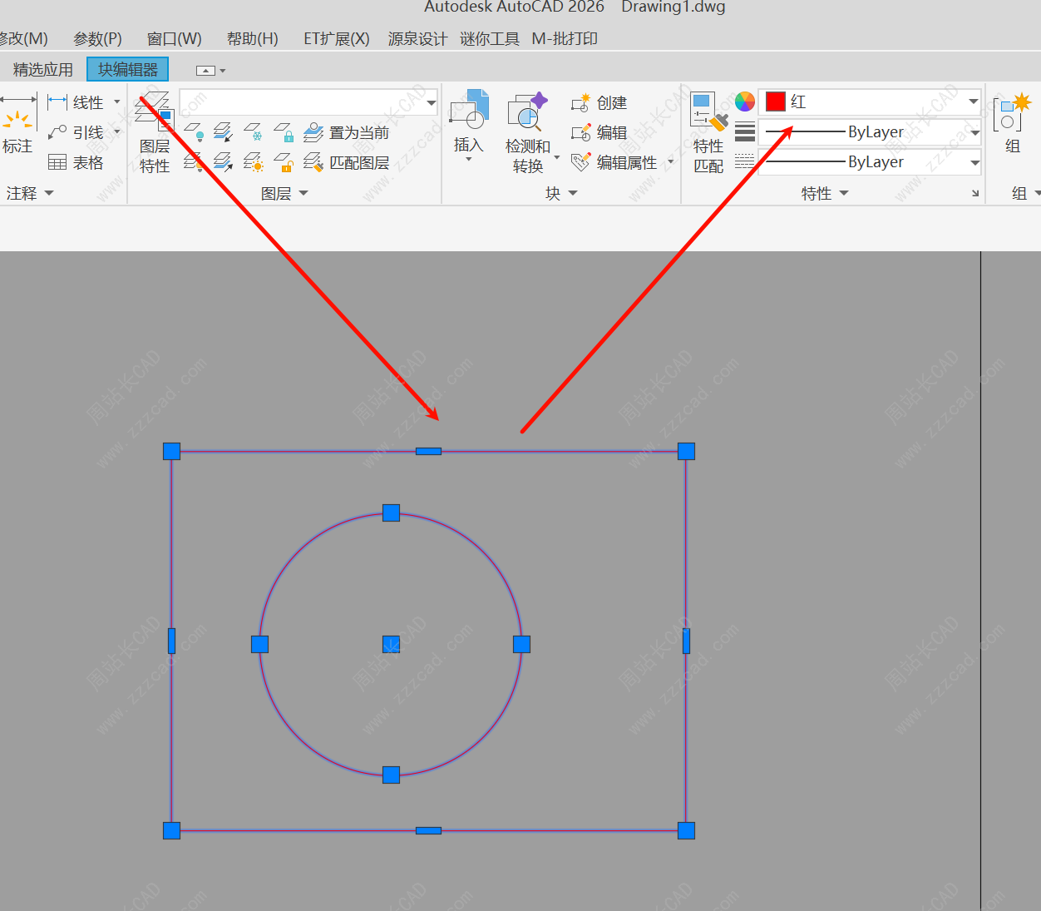
Task: Open the Window (窗口) menu
Action: point(174,38)
